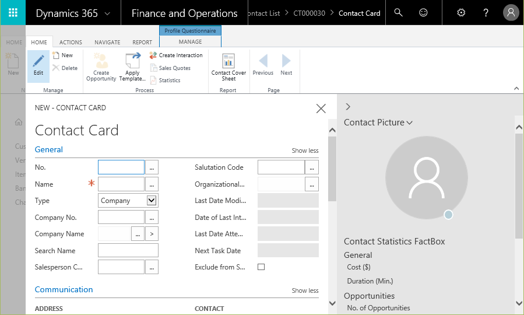Open the search magnifier in header
The width and height of the screenshot is (524, 315).
point(398,13)
